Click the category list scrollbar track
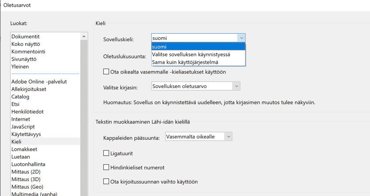The width and height of the screenshot is (370, 196). [x=84, y=118]
